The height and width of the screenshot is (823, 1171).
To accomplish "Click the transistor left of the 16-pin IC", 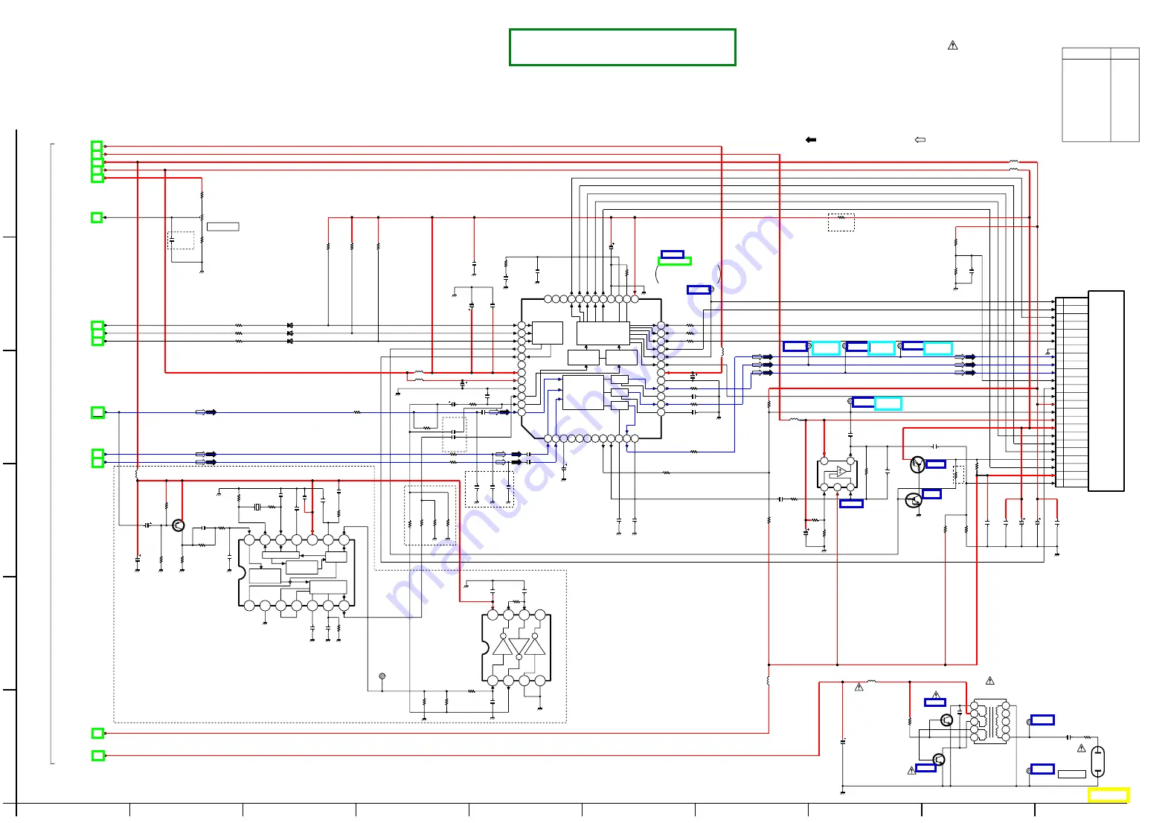I will (178, 525).
